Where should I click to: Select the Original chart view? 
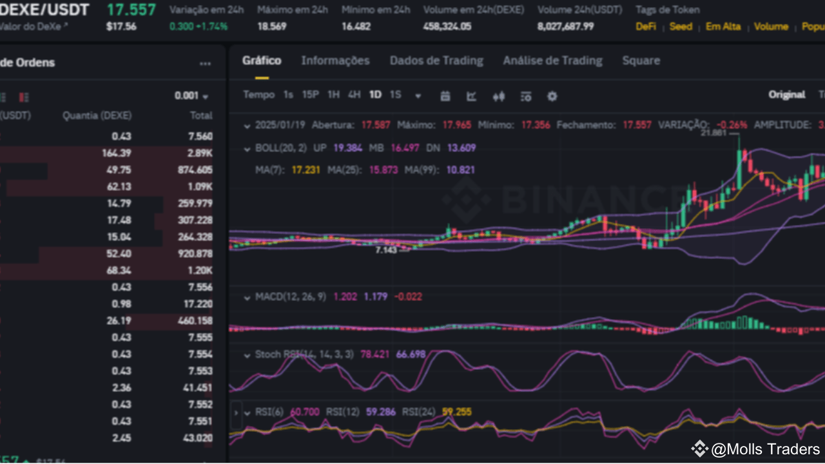(x=787, y=95)
